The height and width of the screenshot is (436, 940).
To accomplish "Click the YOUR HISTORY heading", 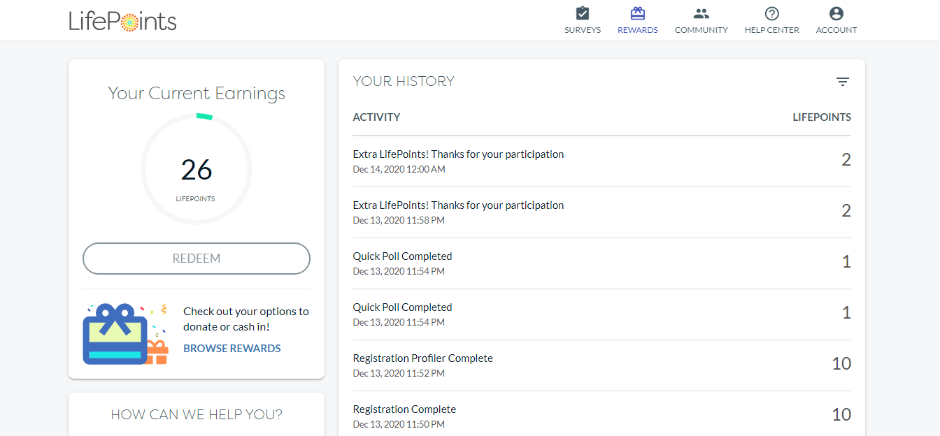I will [x=404, y=81].
